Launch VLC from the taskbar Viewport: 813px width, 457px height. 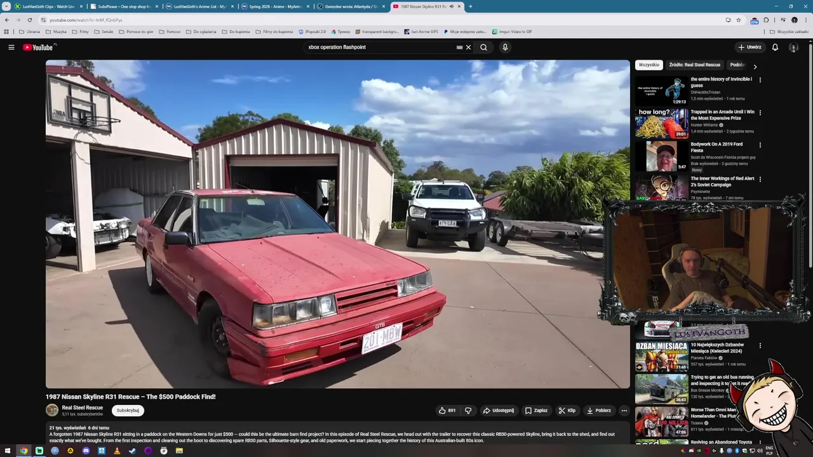pos(117,451)
